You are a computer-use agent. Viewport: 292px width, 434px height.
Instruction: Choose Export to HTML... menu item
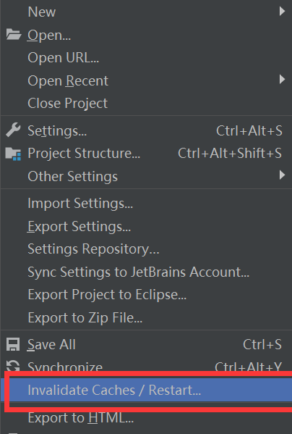tap(81, 417)
